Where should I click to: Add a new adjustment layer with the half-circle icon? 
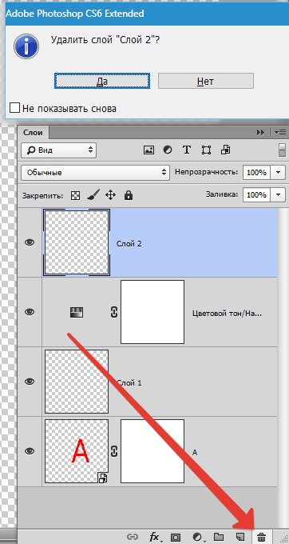pos(198,538)
